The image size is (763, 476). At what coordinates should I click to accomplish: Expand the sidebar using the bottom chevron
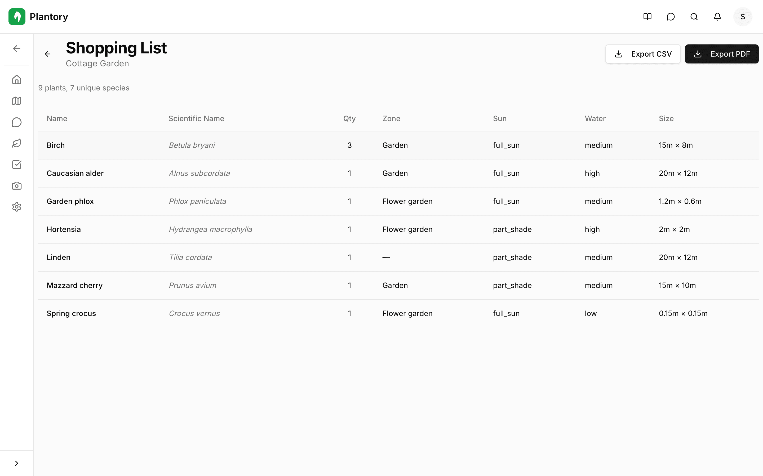16,463
